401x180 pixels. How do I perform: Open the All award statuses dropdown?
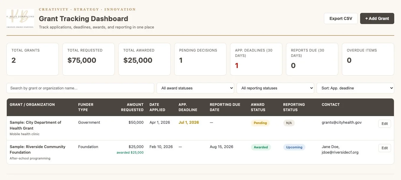pyautogui.click(x=195, y=88)
